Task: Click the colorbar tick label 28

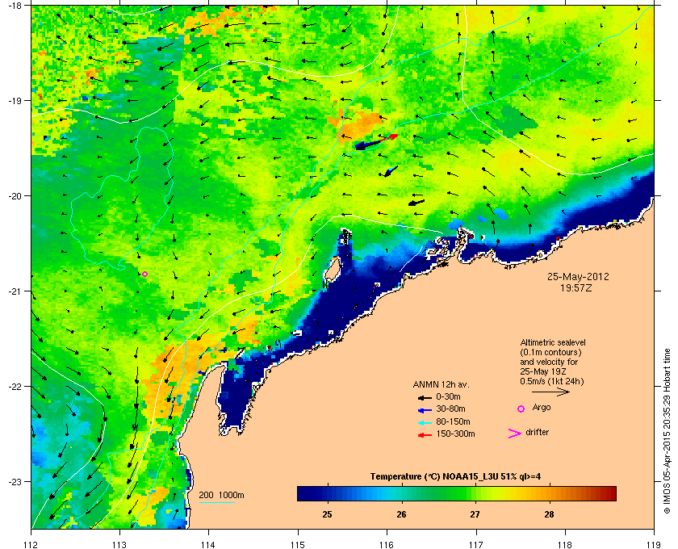Action: pos(549,514)
